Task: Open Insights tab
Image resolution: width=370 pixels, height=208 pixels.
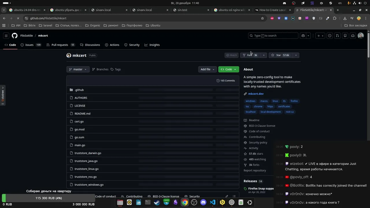Action: [152, 45]
